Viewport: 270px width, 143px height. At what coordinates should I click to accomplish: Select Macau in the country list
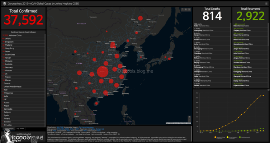point(23,80)
